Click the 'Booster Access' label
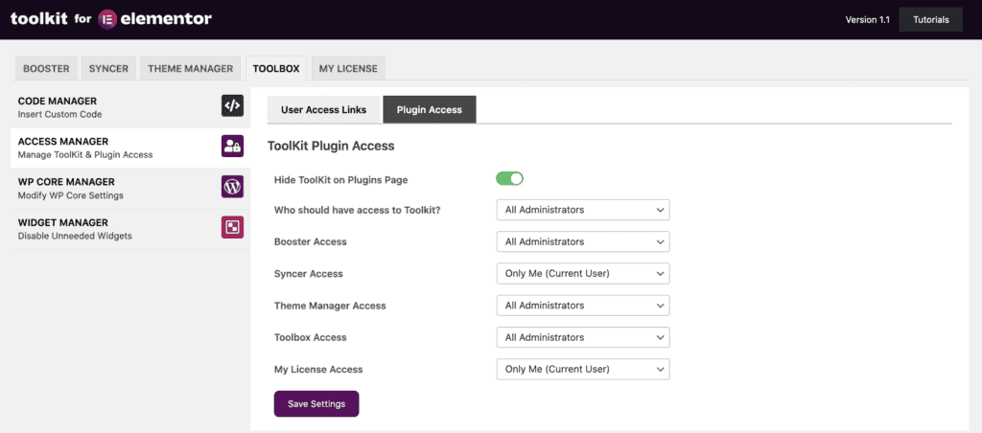Viewport: 982px width, 433px height. pos(311,241)
